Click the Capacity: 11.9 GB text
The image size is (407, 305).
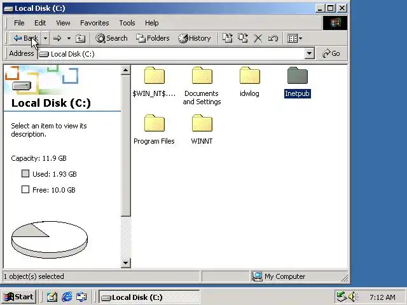tap(39, 158)
